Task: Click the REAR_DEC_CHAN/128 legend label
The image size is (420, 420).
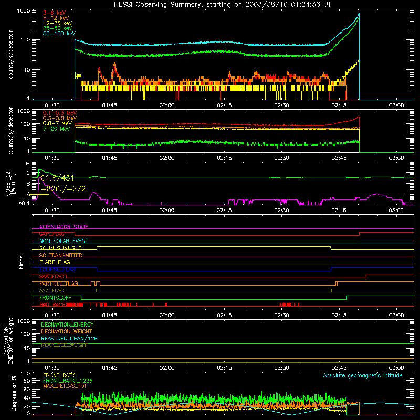Action: tap(69, 338)
